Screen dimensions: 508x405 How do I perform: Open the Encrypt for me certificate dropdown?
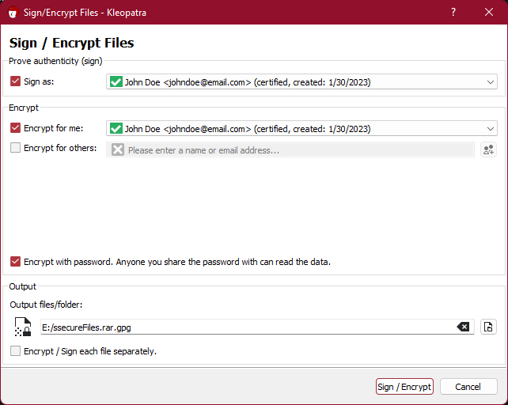point(490,129)
